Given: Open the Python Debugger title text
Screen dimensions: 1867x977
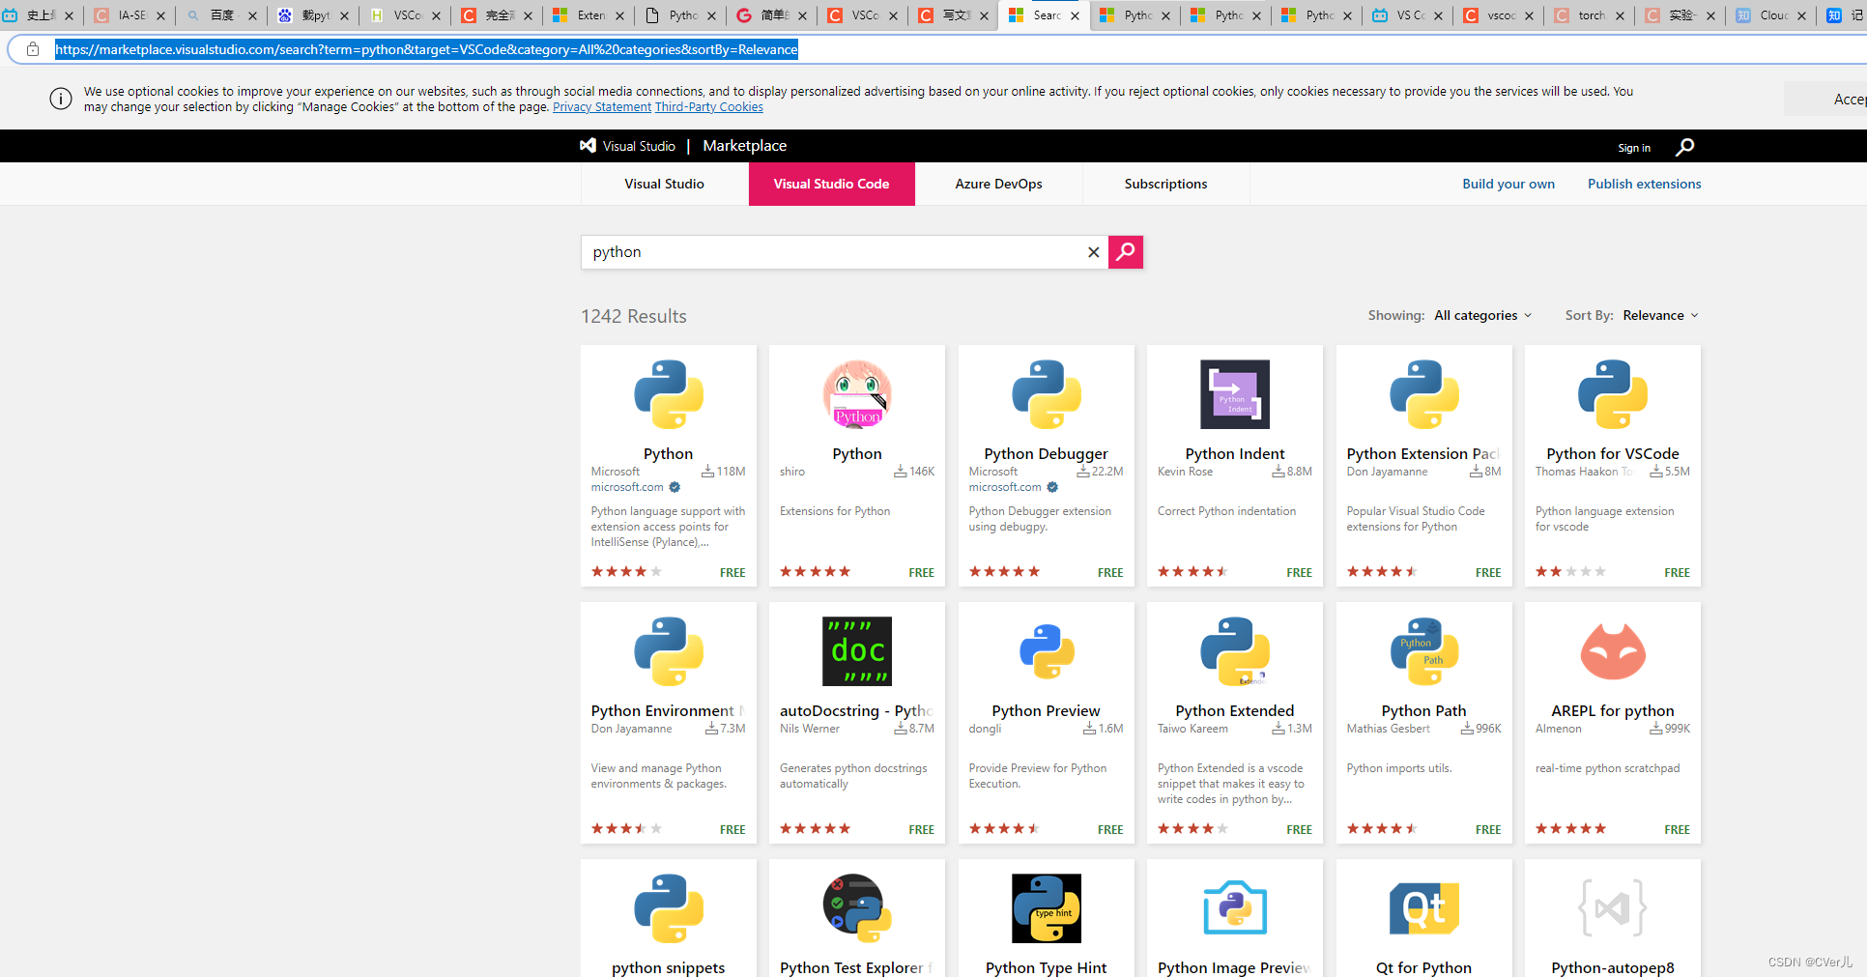Looking at the screenshot, I should (x=1047, y=454).
